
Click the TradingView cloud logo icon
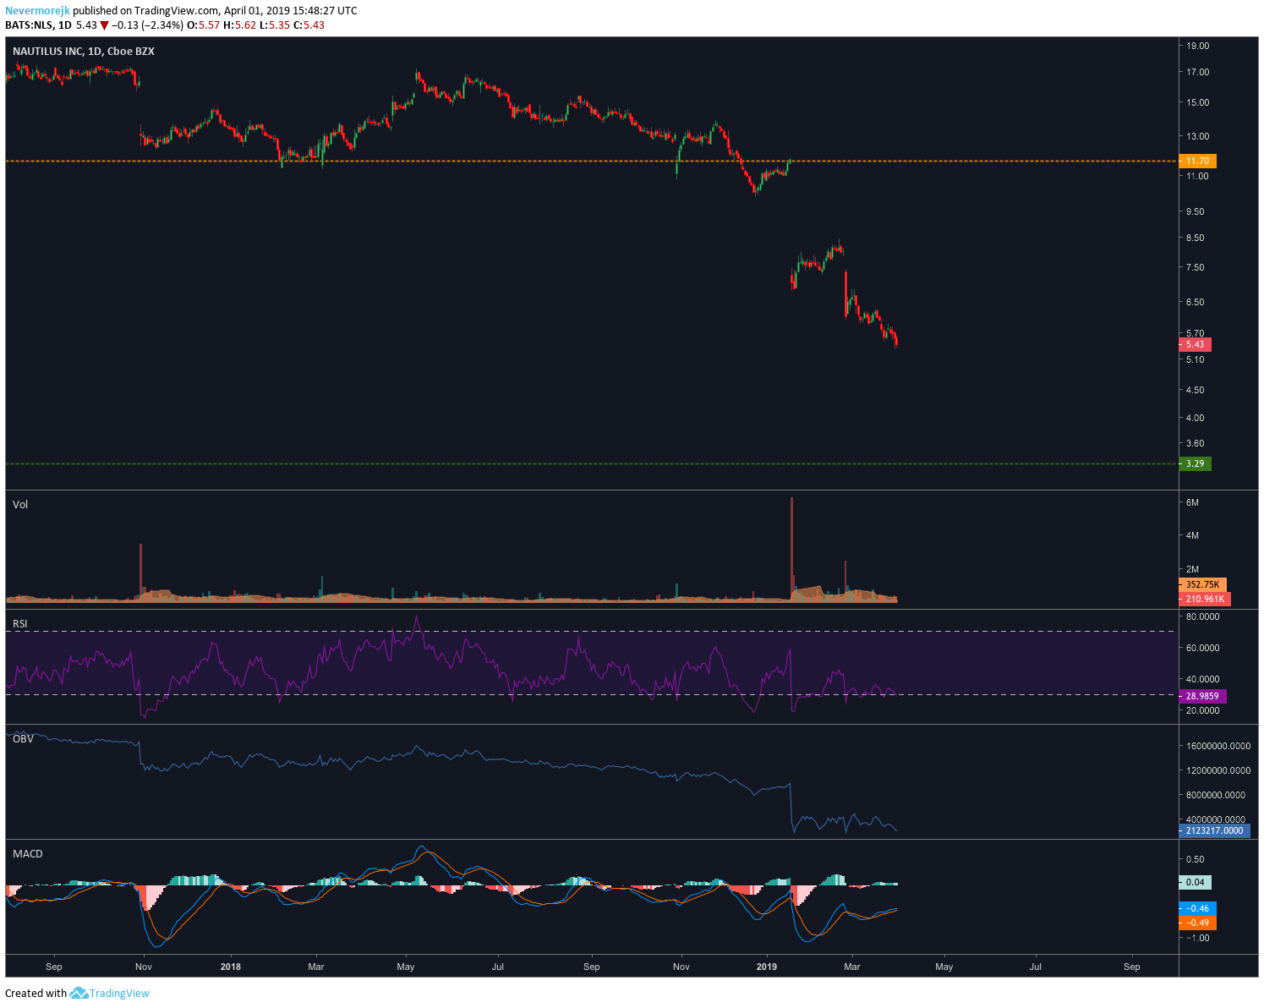point(79,994)
